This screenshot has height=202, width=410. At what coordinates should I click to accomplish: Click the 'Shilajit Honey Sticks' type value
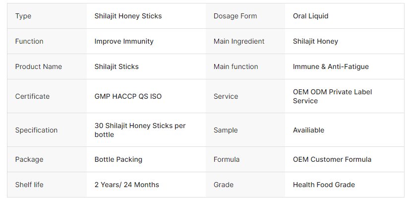point(128,16)
